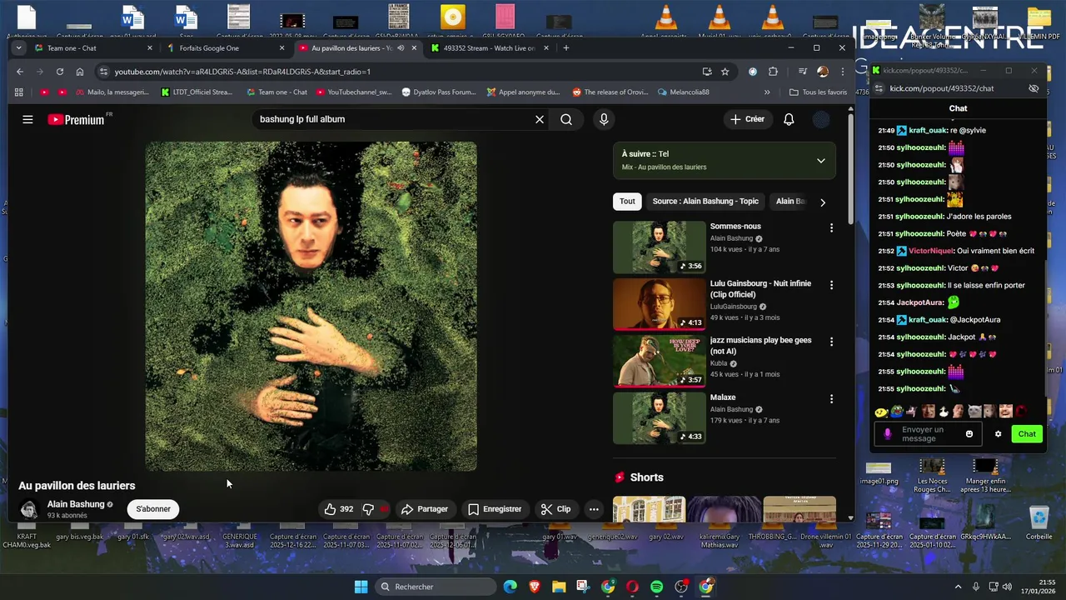Open Tous les favoris bookmarks folder
Viewport: 1066px width, 600px height.
818,92
